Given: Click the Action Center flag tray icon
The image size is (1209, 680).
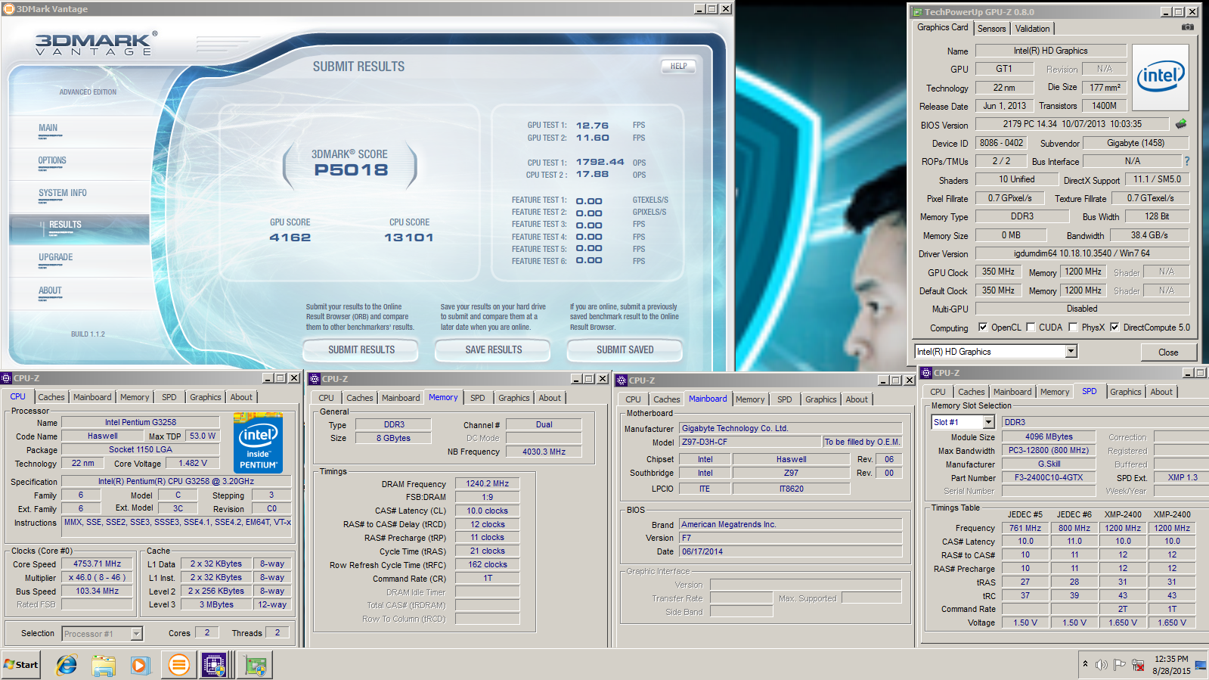Looking at the screenshot, I should coord(1120,665).
